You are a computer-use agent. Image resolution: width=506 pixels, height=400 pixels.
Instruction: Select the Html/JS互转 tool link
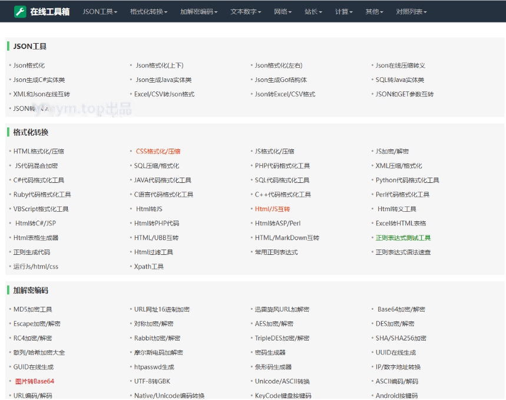pos(272,209)
